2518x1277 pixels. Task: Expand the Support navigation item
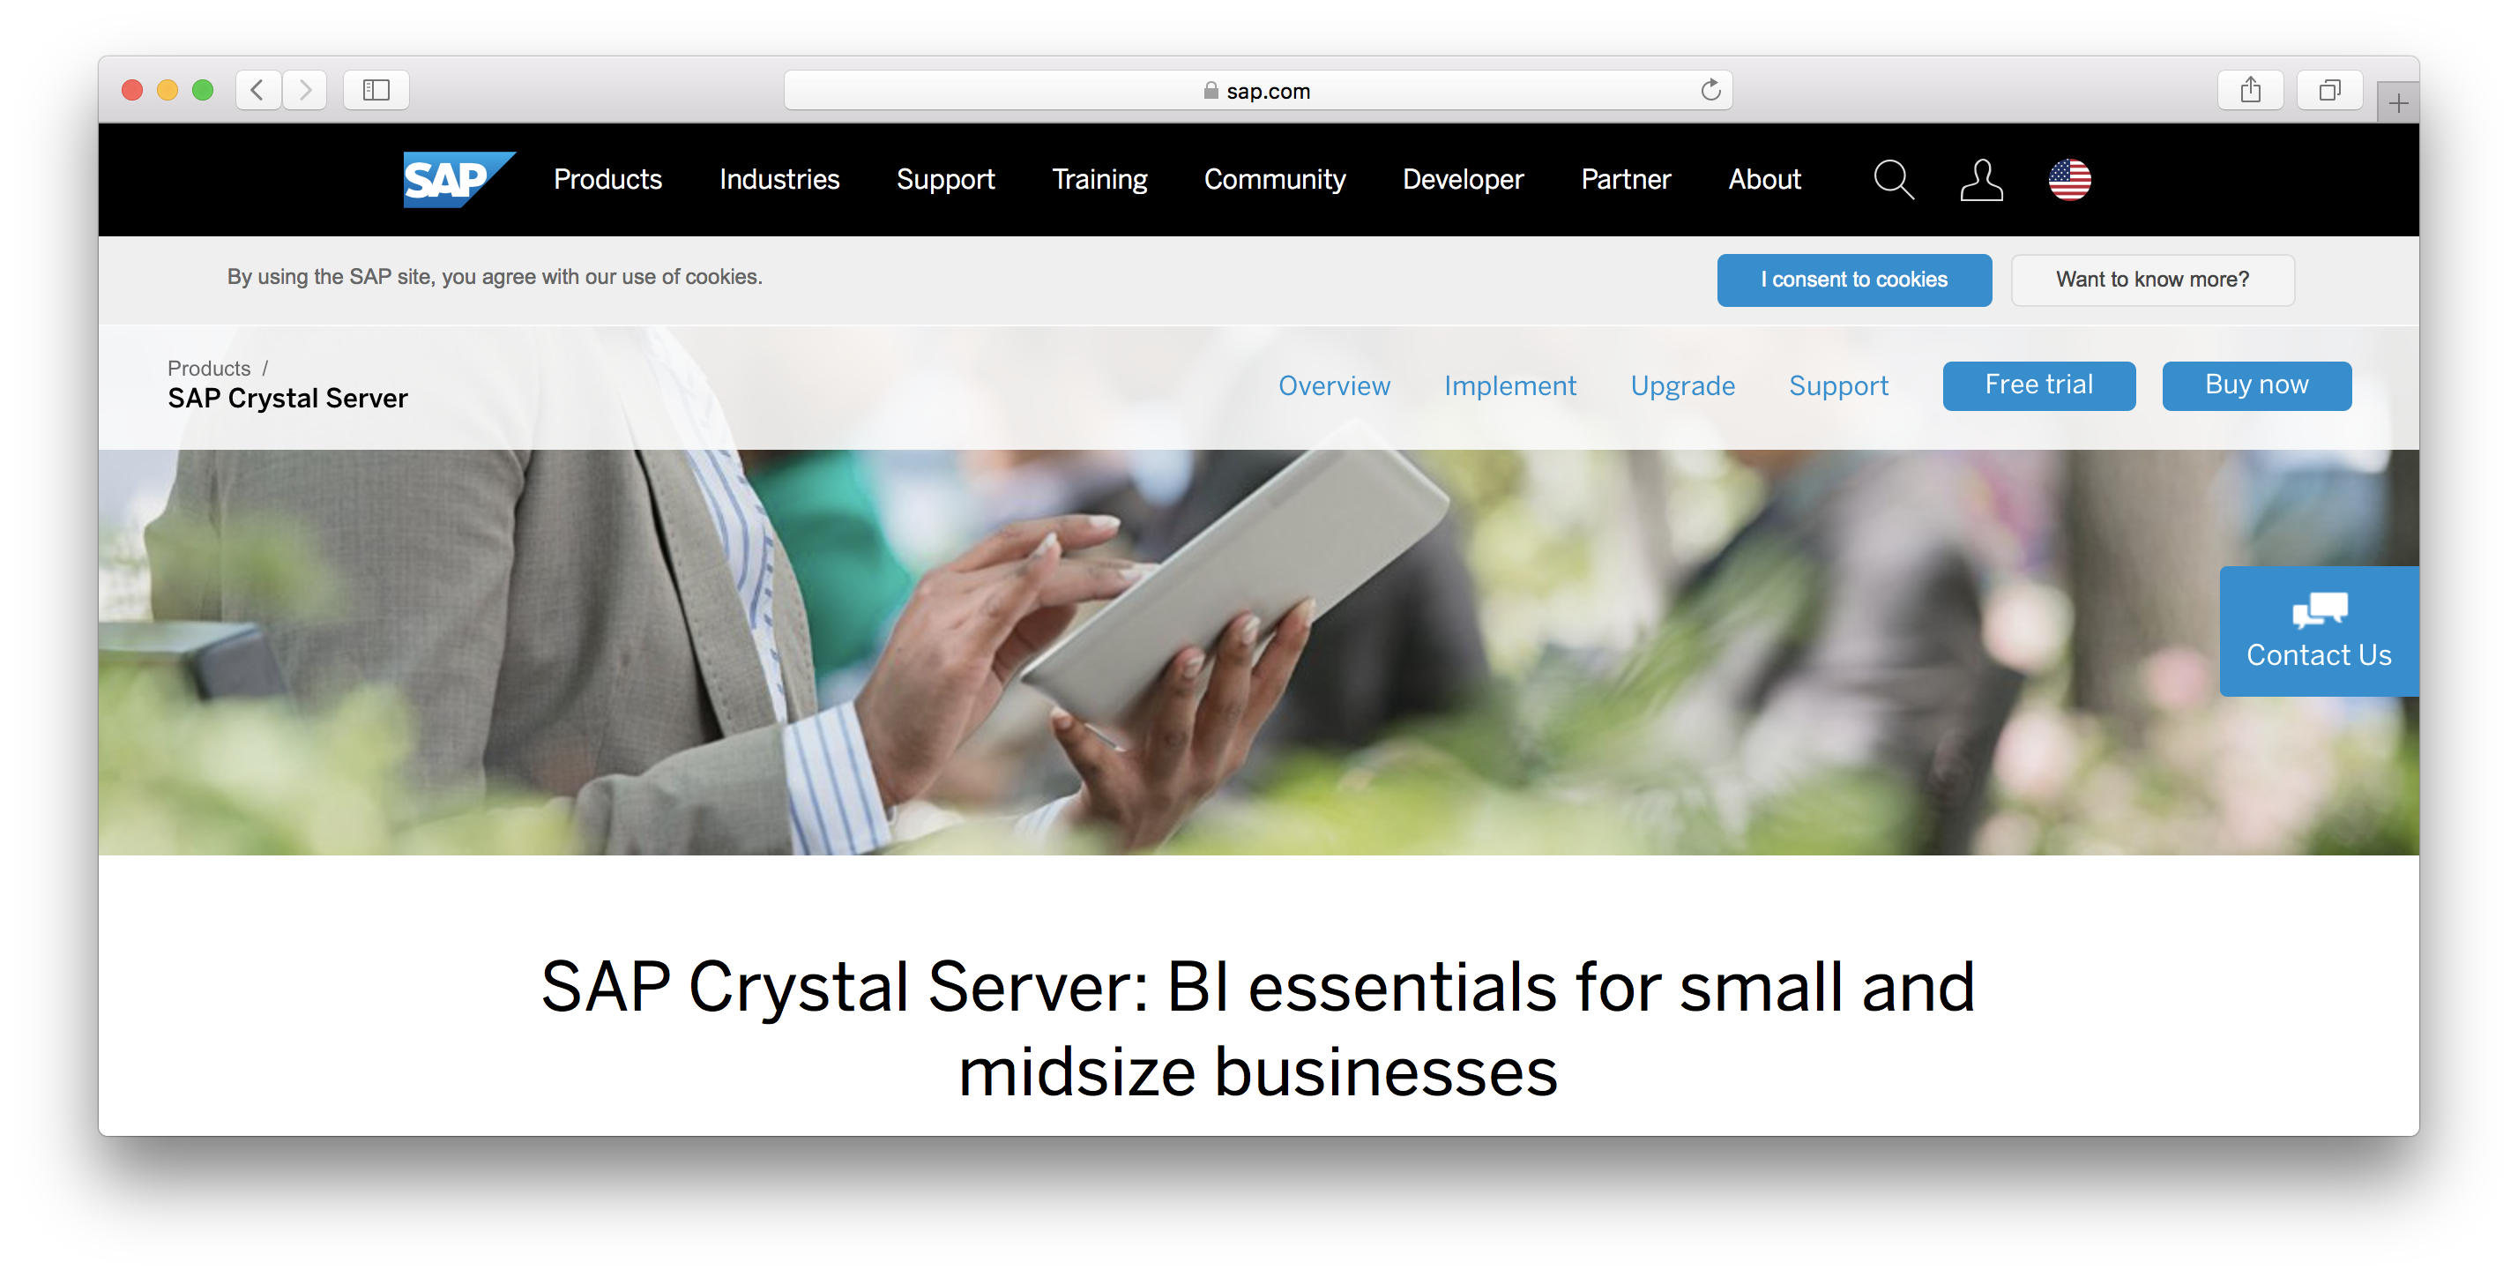[946, 177]
